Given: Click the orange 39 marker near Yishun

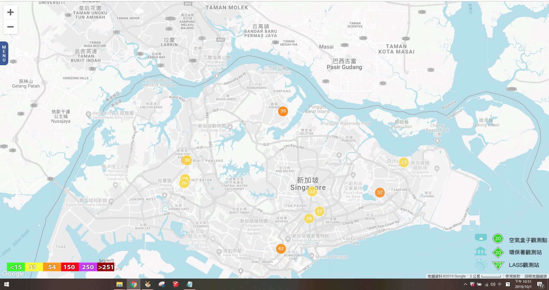Looking at the screenshot, I should coord(283,111).
